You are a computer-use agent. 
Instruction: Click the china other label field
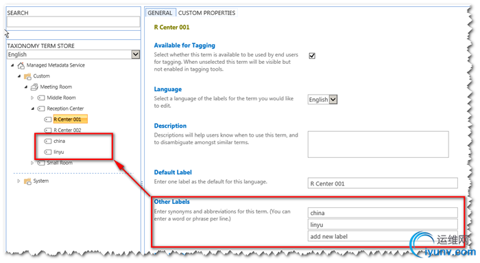pyautogui.click(x=383, y=213)
